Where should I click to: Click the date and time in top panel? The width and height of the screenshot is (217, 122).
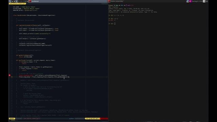197,1
